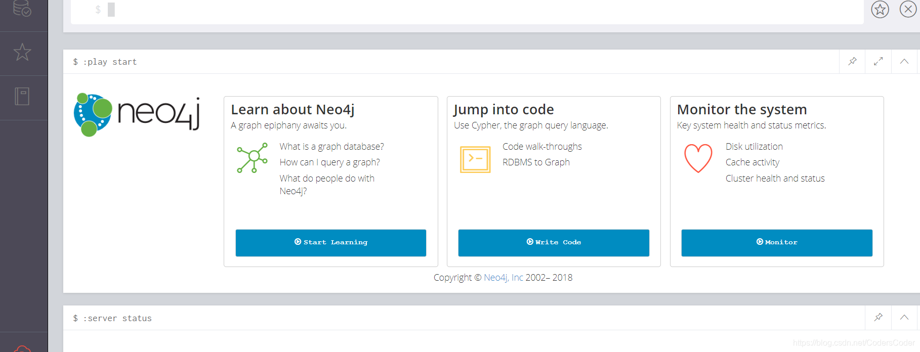Click 'RDBMS to Graph' text
Screen dimensions: 920x352
click(x=536, y=162)
